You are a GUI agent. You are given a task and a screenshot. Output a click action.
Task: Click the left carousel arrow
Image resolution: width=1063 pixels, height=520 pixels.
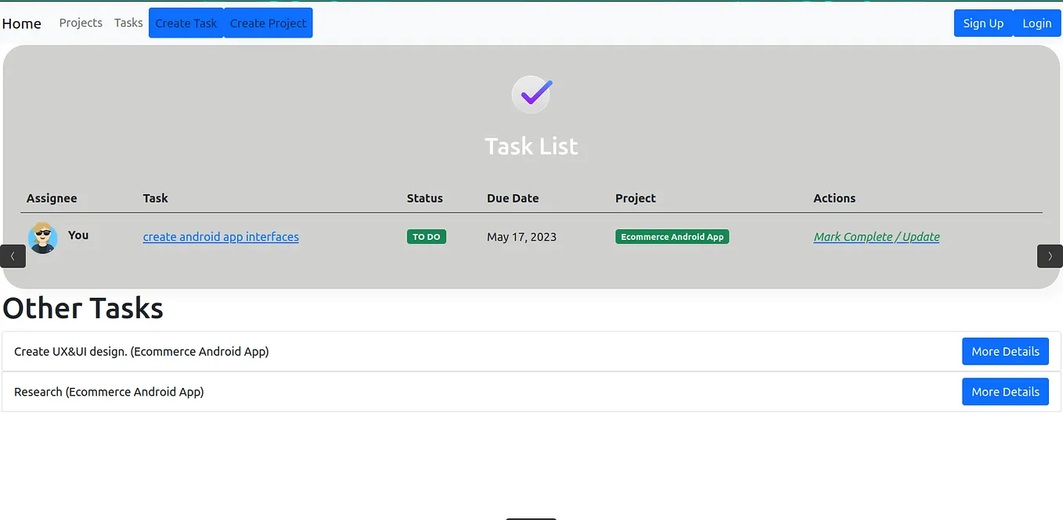click(x=13, y=256)
